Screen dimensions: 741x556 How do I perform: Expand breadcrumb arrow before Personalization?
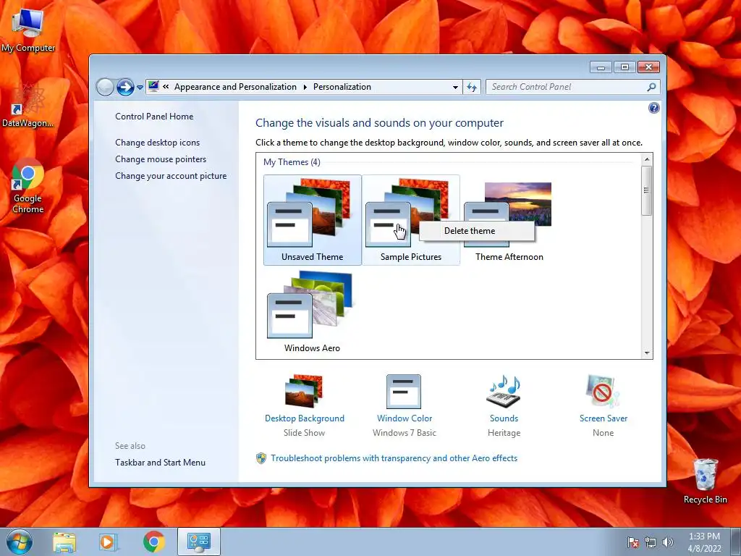point(305,87)
